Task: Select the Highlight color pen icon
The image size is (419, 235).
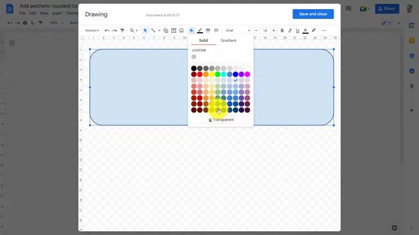Action: 314,31
